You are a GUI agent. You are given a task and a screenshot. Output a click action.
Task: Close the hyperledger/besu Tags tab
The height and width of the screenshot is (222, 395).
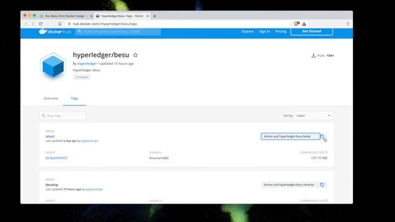coord(148,16)
